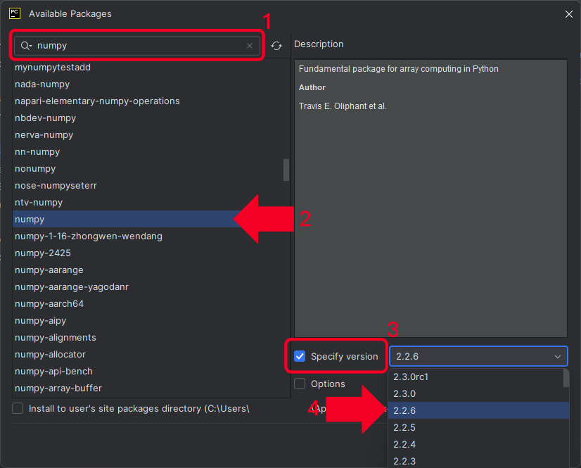Choose version 2.2.5 in dropdown list
The image size is (581, 468).
(404, 427)
